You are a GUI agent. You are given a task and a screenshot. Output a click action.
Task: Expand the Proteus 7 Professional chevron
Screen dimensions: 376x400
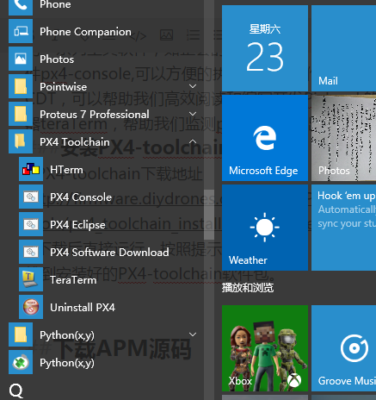pos(193,114)
